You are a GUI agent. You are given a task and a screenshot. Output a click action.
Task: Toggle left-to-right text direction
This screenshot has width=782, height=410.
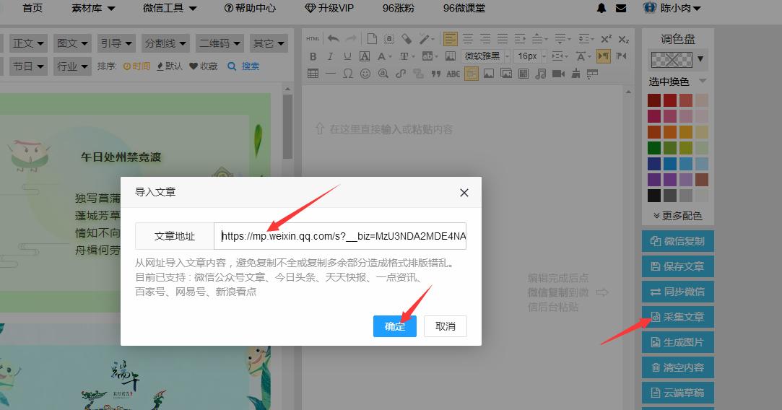pyautogui.click(x=604, y=56)
